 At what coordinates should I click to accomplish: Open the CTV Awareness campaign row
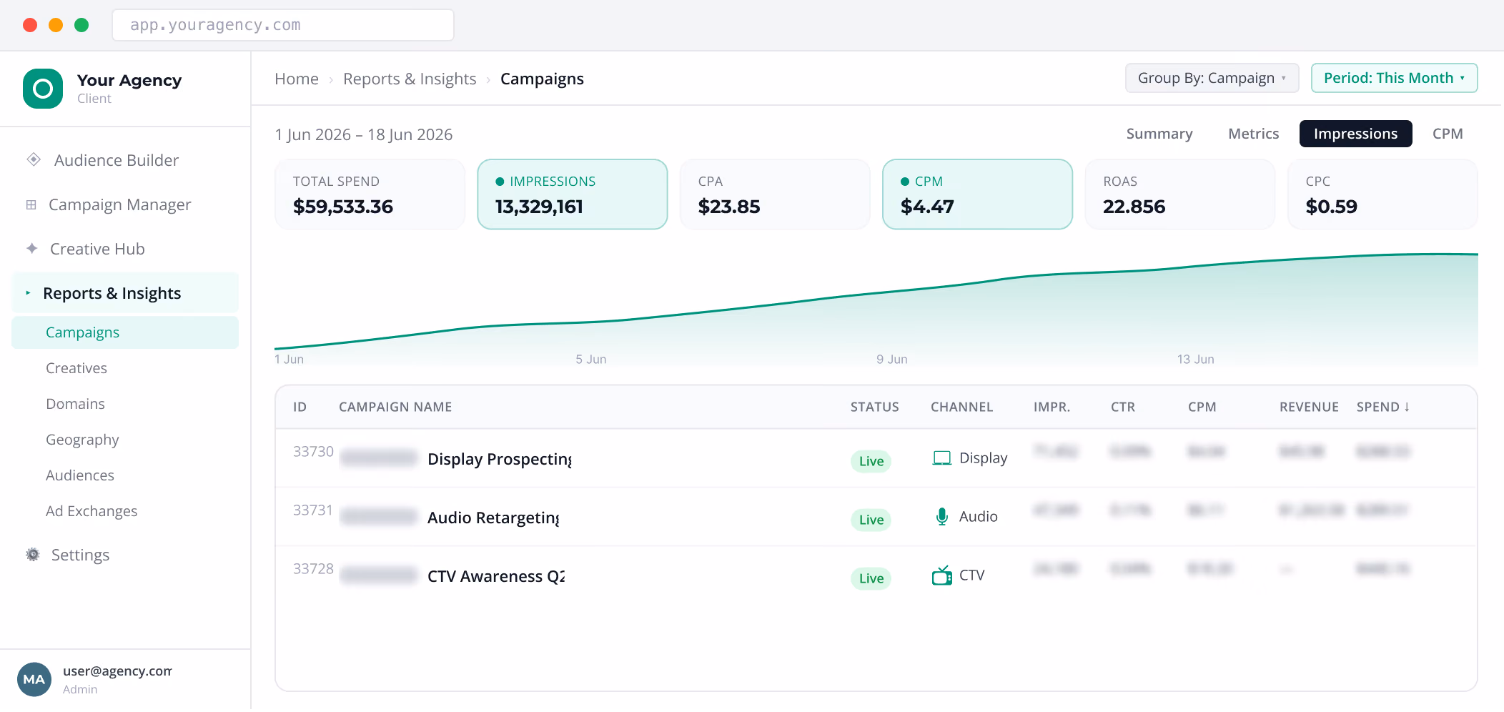point(876,575)
